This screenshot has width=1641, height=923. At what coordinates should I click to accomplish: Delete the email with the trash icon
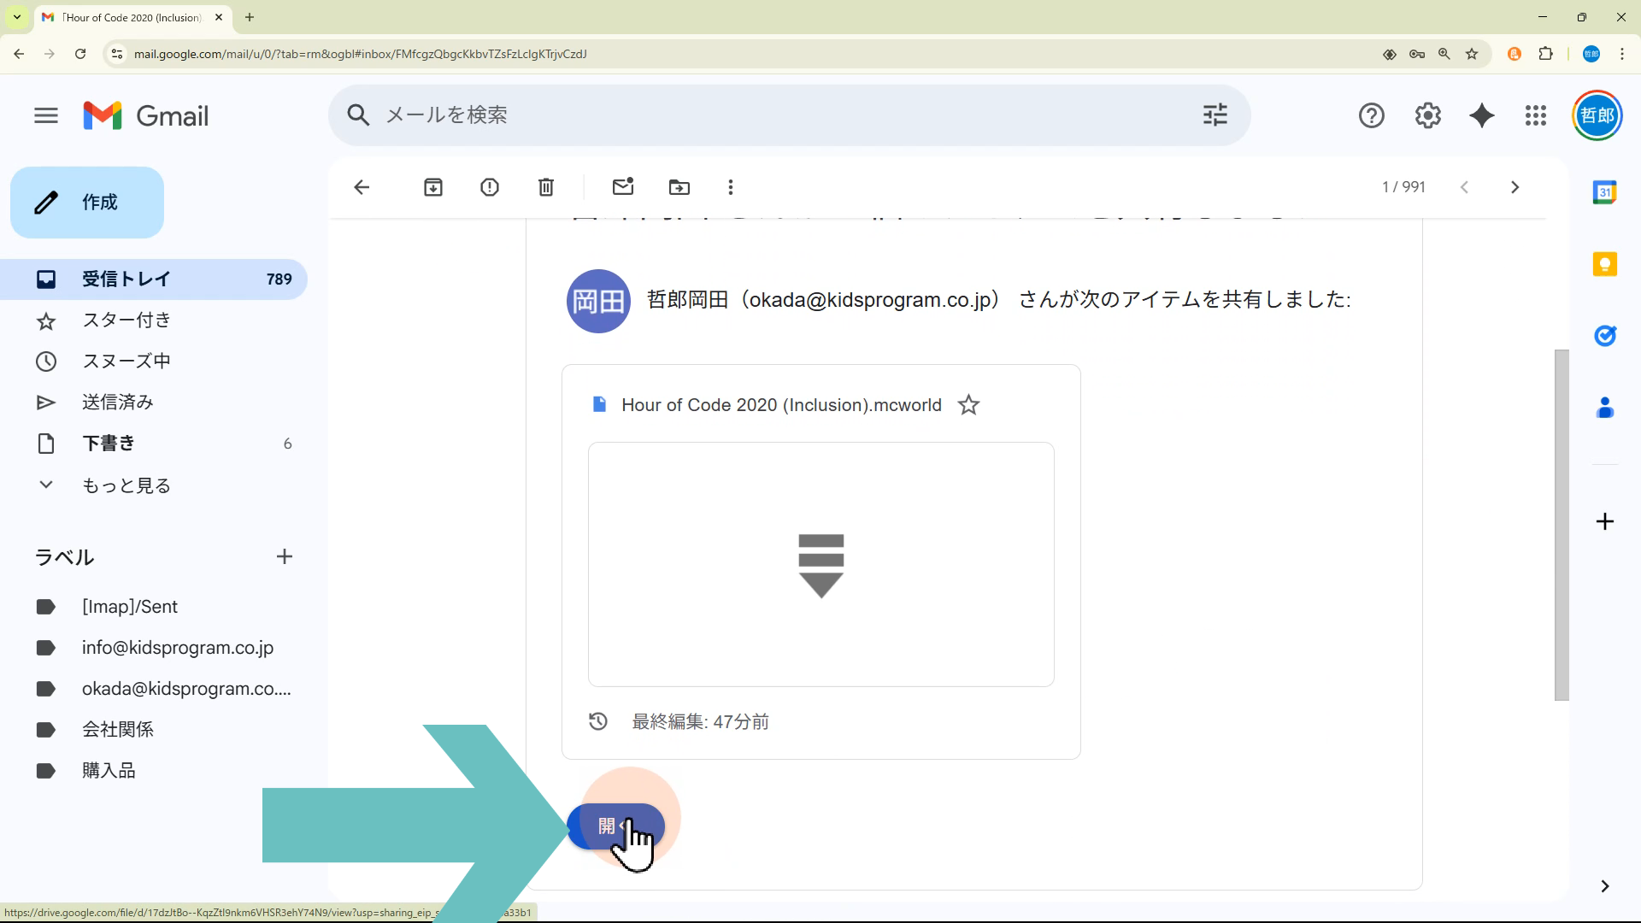(x=546, y=187)
